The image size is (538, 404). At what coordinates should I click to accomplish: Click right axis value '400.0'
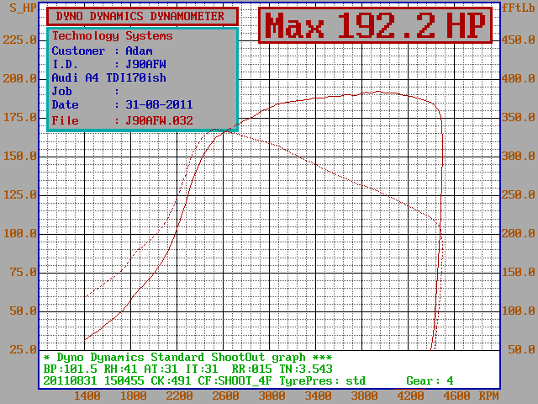pyautogui.click(x=518, y=78)
